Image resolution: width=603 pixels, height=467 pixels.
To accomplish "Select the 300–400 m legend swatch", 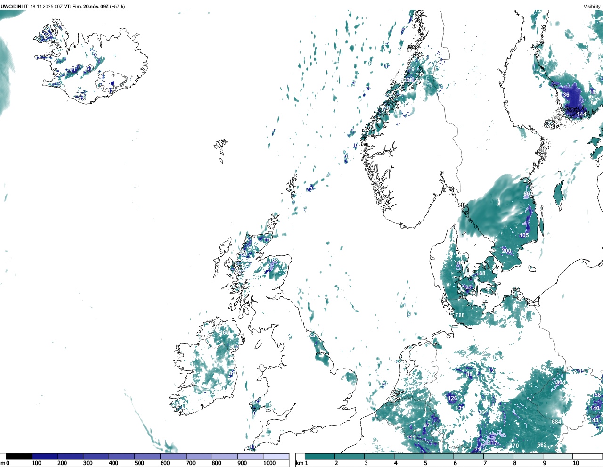I will (x=96, y=456).
